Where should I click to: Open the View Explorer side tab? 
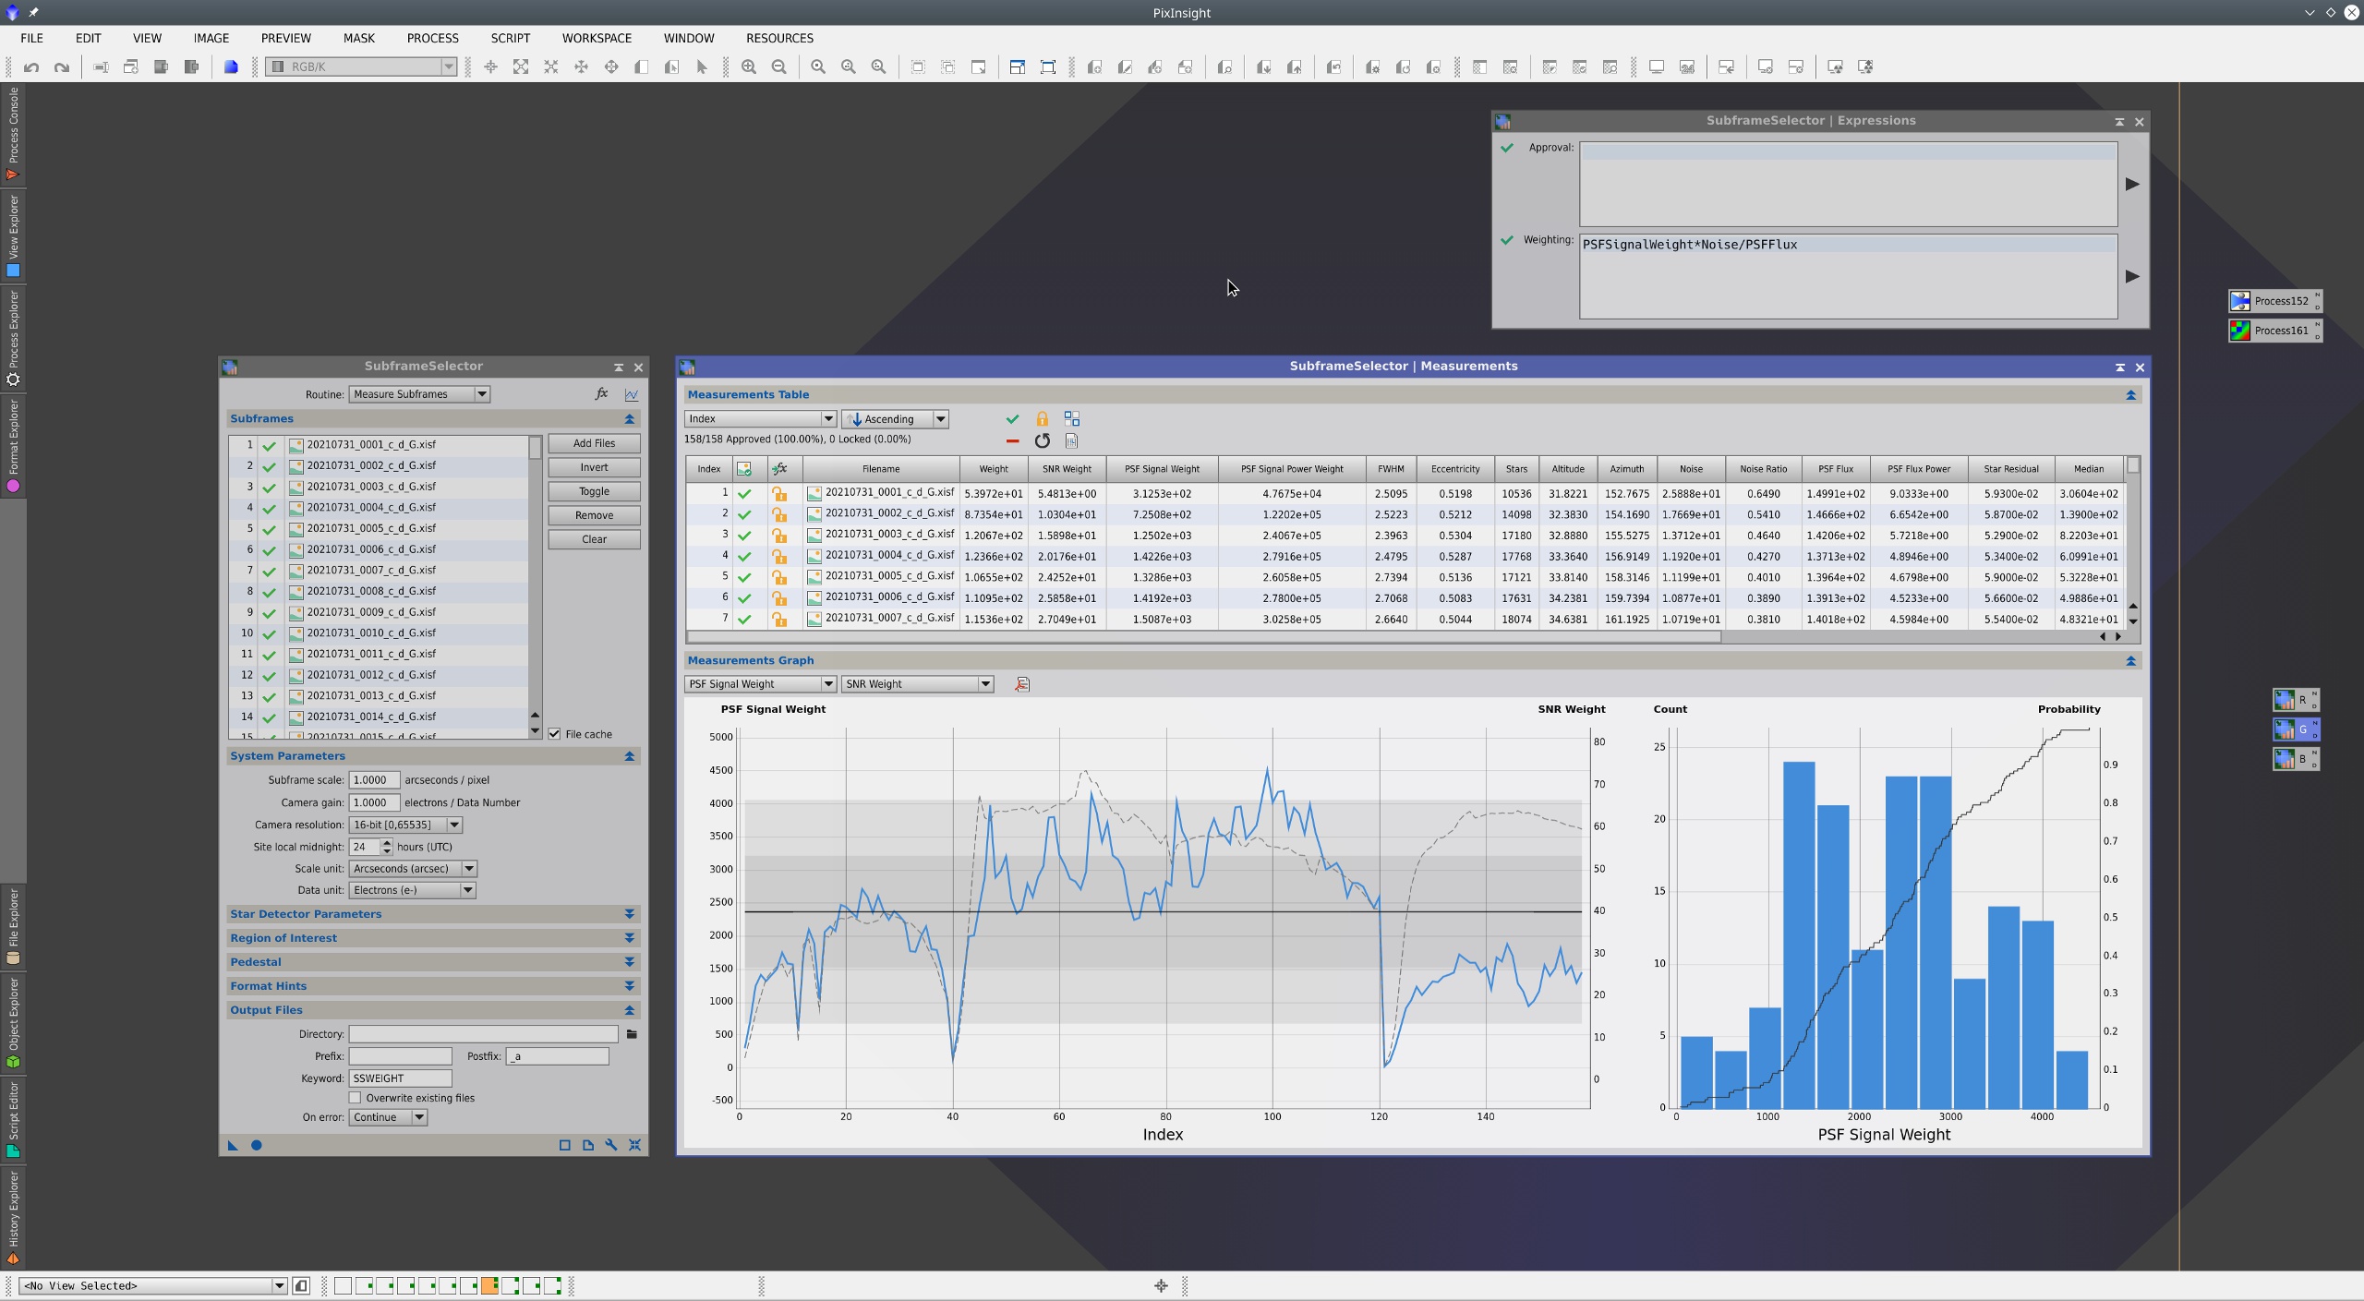(x=13, y=235)
